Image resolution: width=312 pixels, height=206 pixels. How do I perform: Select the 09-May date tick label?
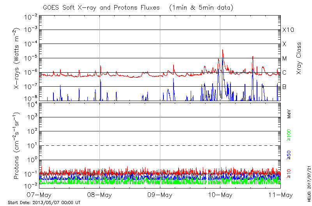[x=160, y=194]
